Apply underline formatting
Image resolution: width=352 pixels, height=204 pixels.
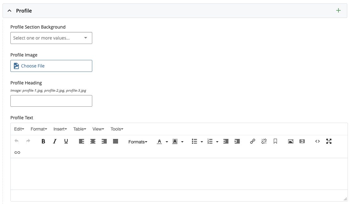click(66, 142)
